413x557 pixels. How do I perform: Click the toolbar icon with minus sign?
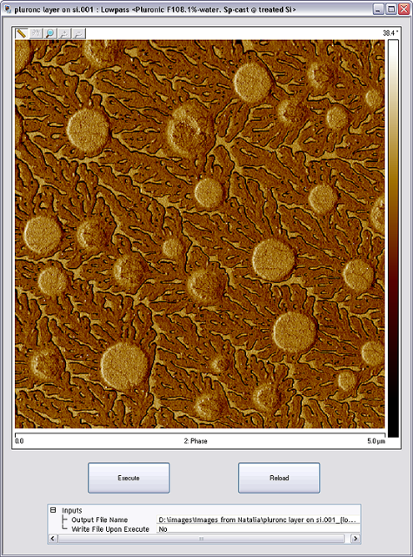coord(79,33)
